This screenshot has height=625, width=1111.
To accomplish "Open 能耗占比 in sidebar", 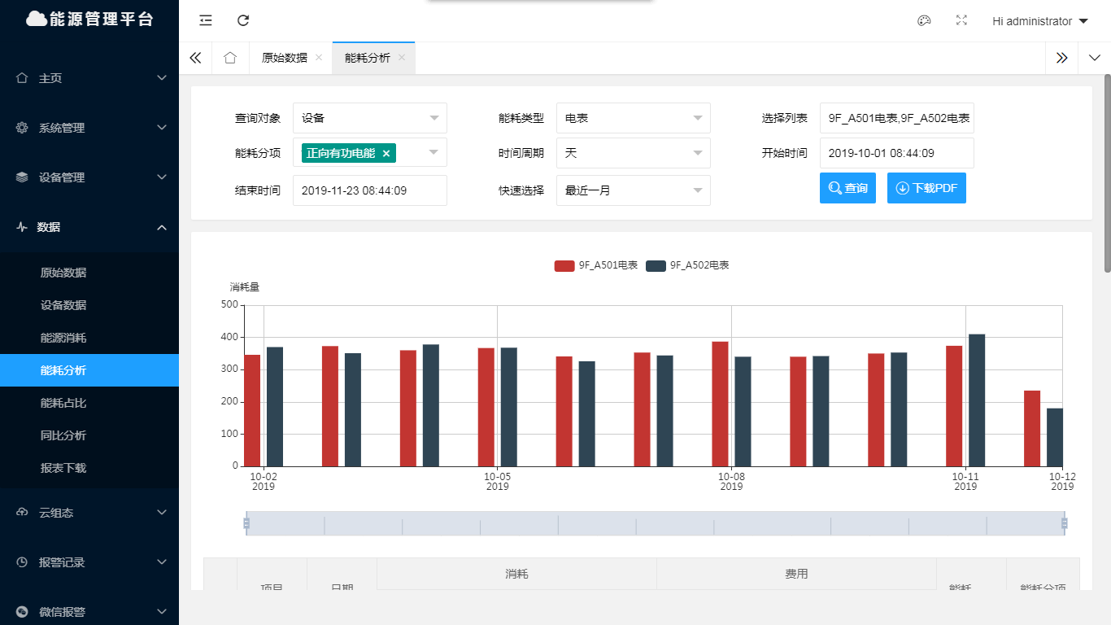I will pos(63,403).
